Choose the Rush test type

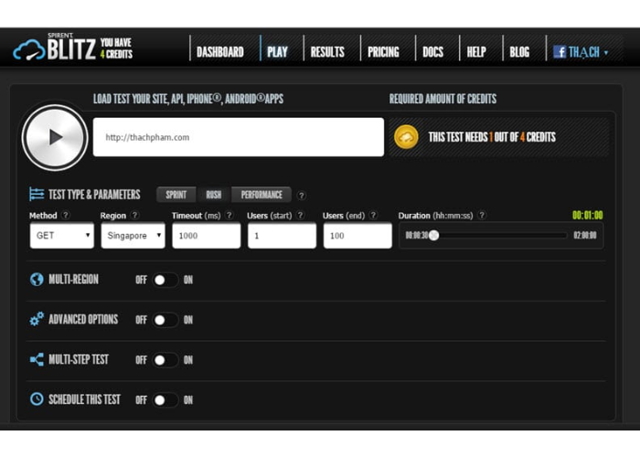click(213, 195)
